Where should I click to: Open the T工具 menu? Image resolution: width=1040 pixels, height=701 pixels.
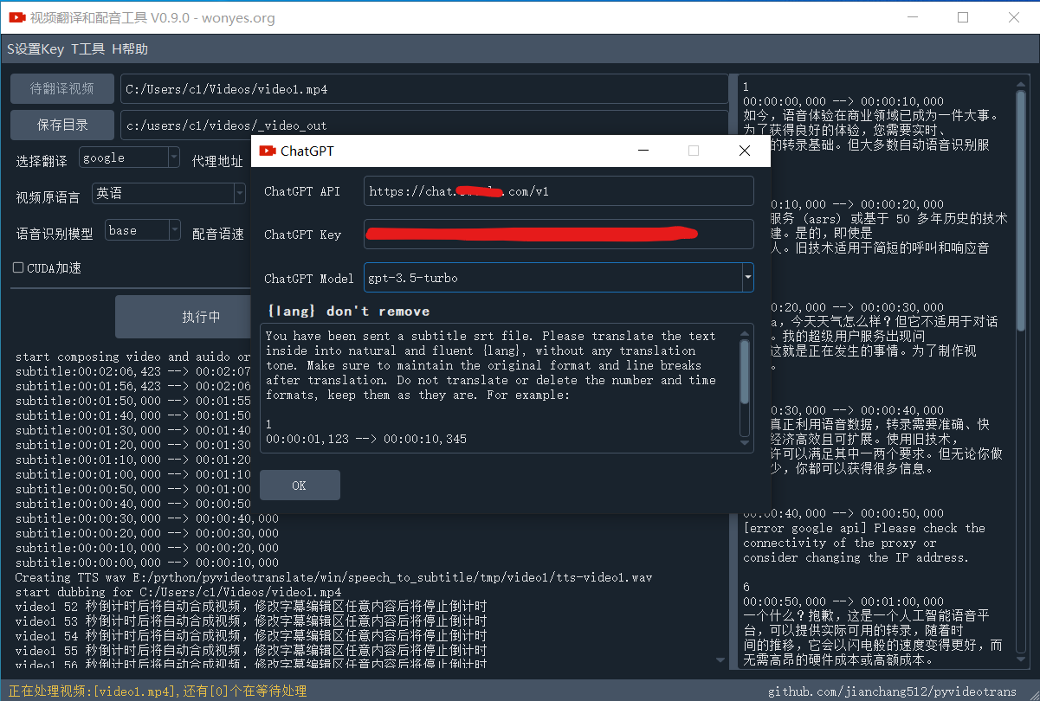(x=88, y=49)
